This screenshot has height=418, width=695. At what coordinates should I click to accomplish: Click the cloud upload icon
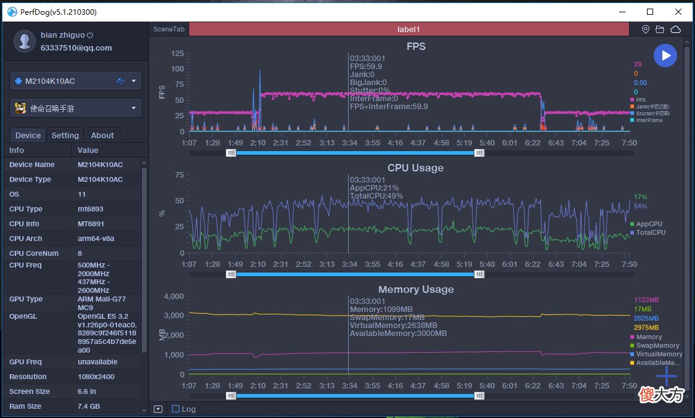675,30
